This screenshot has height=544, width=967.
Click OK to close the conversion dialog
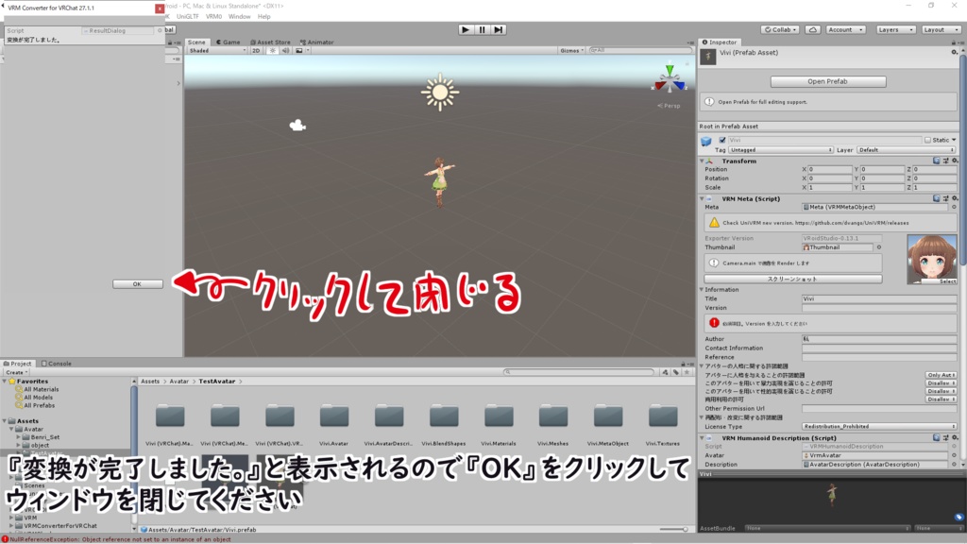[x=135, y=282]
